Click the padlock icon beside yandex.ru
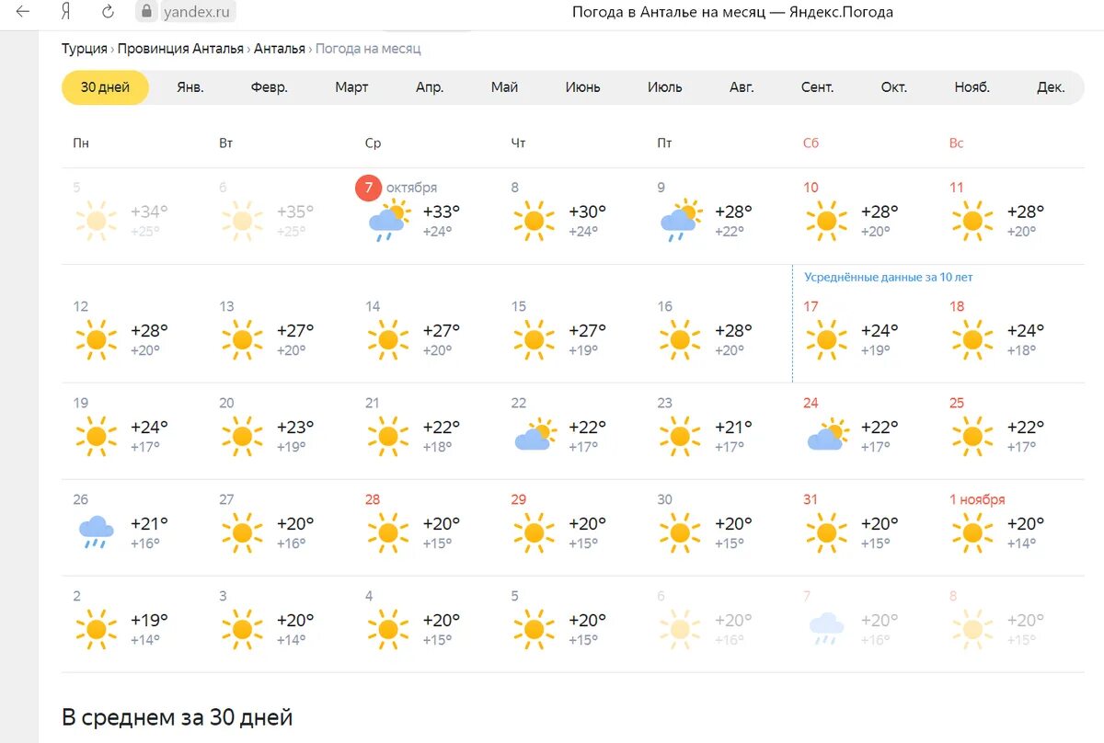Image resolution: width=1104 pixels, height=743 pixels. (146, 12)
